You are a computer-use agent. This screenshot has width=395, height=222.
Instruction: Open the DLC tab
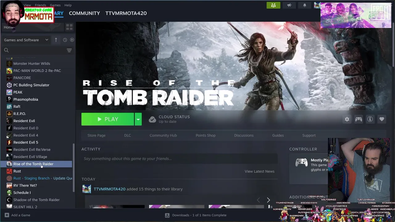127,135
